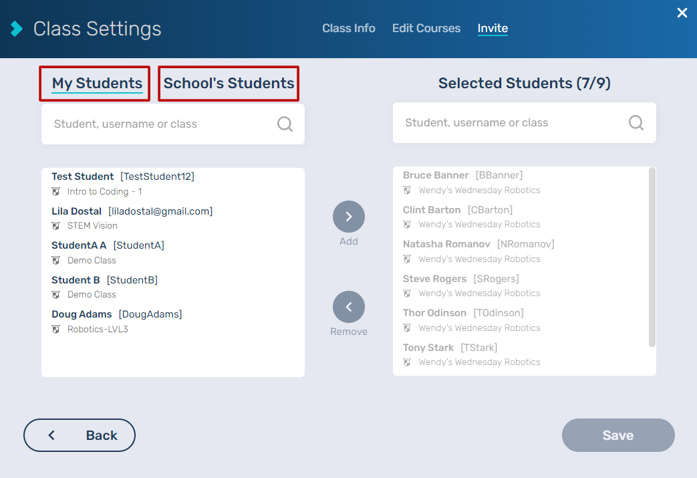
Task: Open the Edit Courses tab
Action: pyautogui.click(x=426, y=29)
